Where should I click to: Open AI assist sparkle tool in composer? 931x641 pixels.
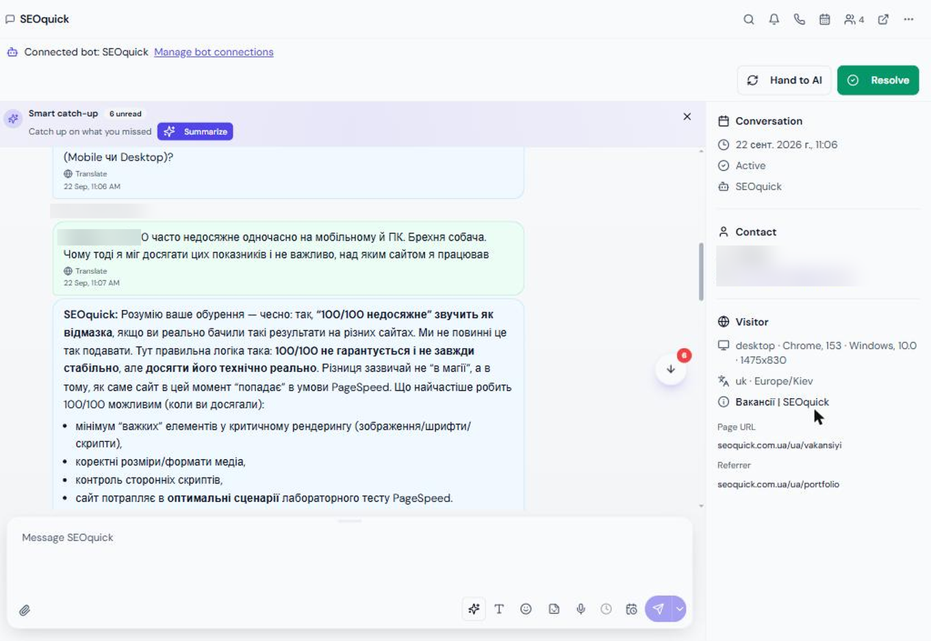(x=474, y=609)
